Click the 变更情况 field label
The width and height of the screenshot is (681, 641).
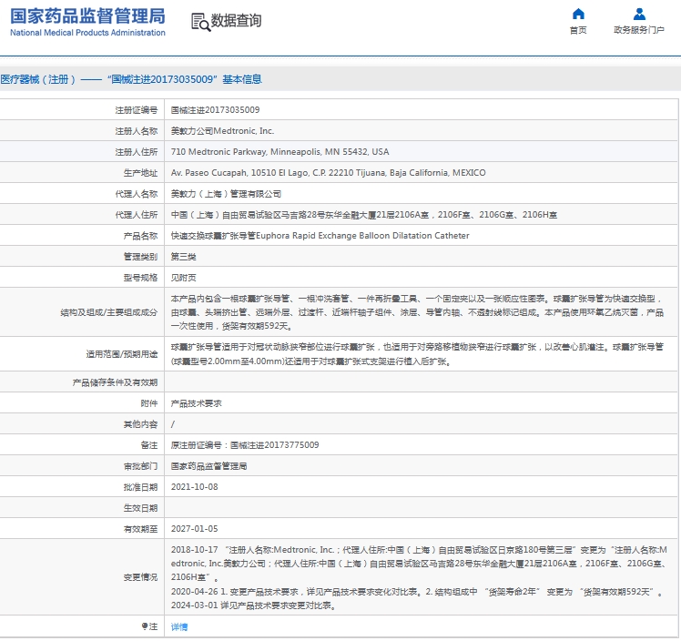(x=140, y=577)
